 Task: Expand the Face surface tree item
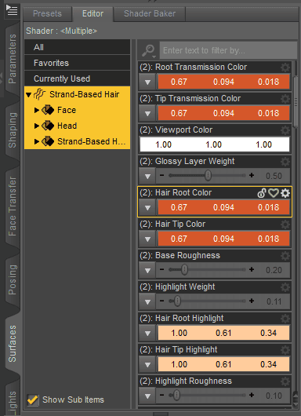(37, 110)
